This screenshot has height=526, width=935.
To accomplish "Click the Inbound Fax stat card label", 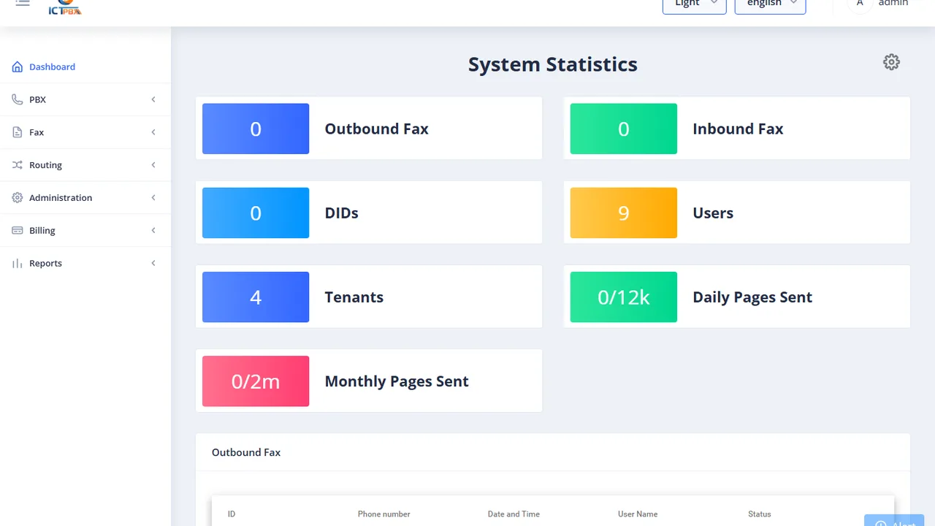I will pos(738,129).
